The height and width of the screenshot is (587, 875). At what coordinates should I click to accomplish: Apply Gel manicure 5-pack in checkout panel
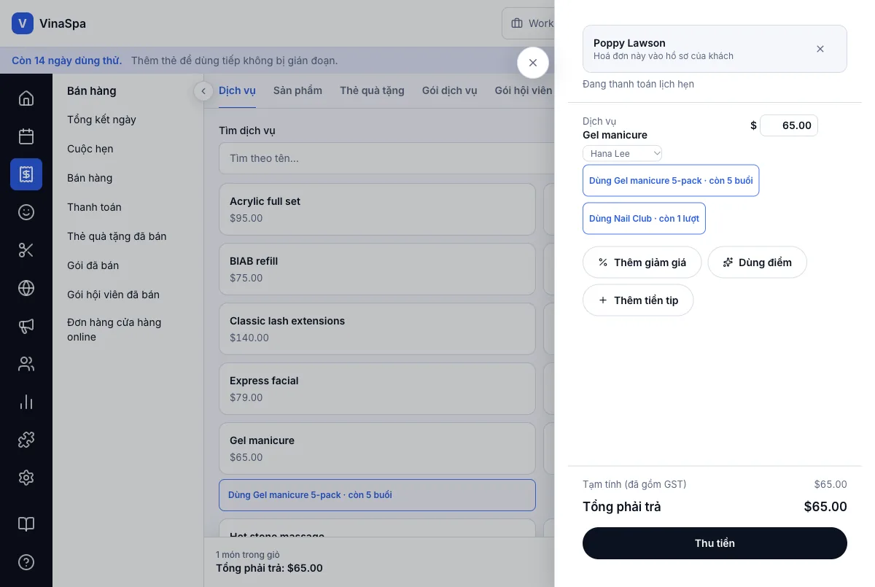click(x=671, y=181)
